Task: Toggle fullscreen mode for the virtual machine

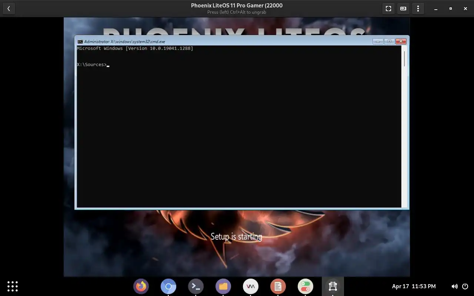Action: [x=388, y=9]
